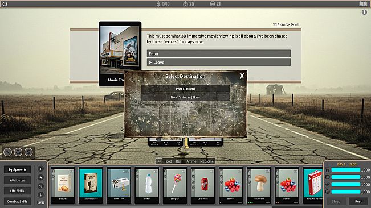Close the Select Destination map dialog
The height and width of the screenshot is (208, 371).
tap(242, 76)
